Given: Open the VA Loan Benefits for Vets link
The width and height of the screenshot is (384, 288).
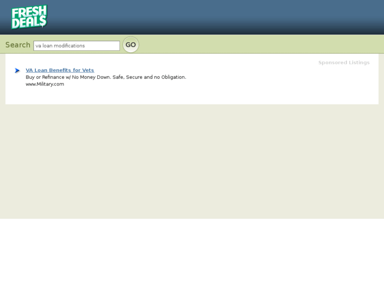Looking at the screenshot, I should click(x=60, y=70).
